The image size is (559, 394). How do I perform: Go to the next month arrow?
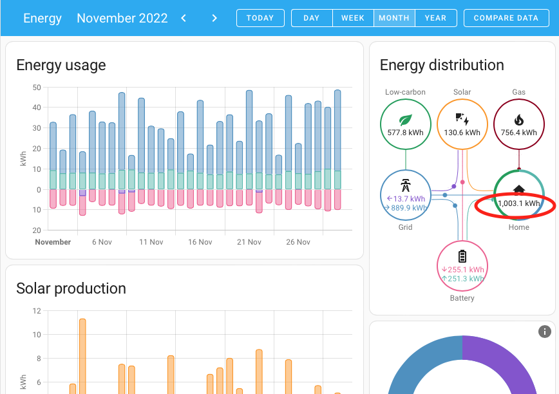214,18
